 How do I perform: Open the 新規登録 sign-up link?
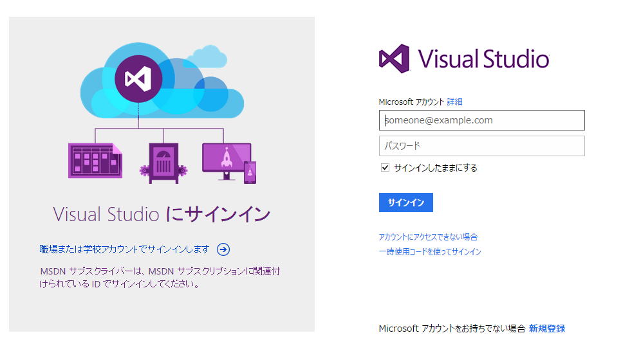click(x=547, y=328)
